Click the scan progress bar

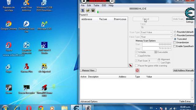point(141,12)
